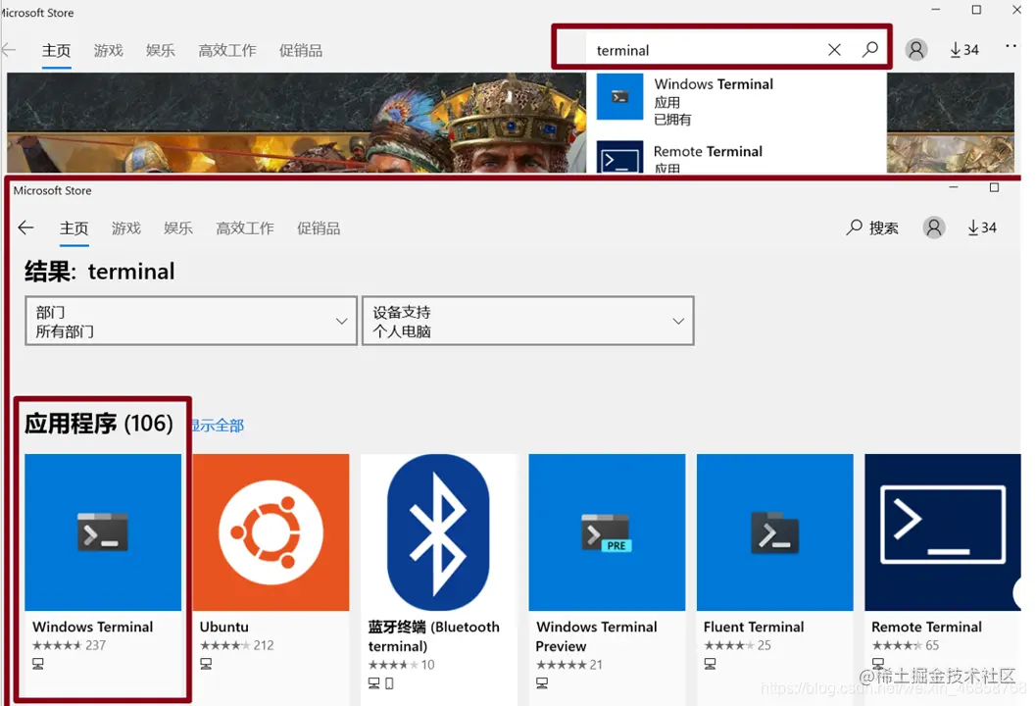Switch to 游戏 tab in the lower window
This screenshot has height=706, width=1036.
click(x=126, y=228)
